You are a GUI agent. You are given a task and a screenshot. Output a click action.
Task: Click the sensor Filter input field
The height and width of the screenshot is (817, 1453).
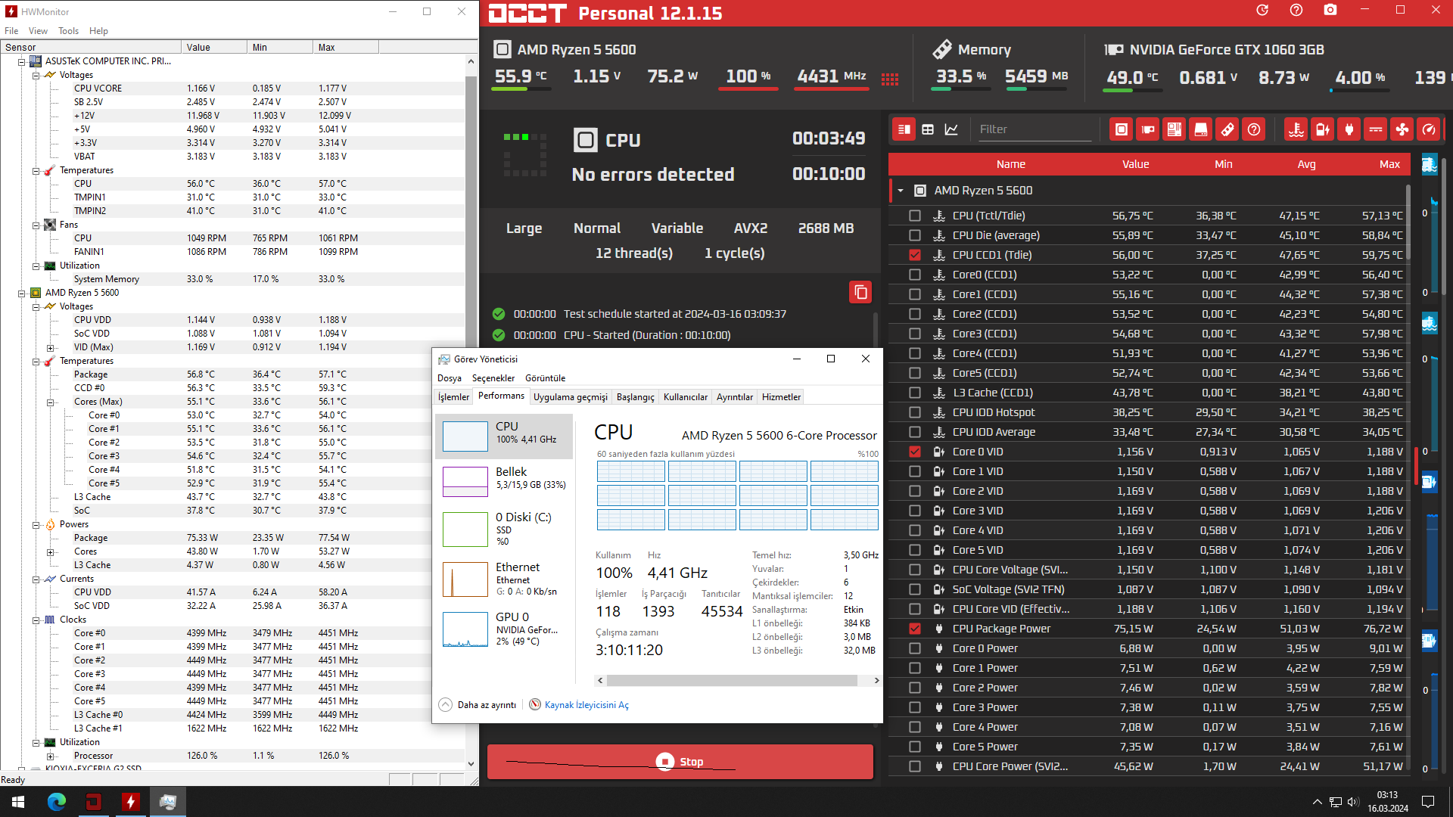(1033, 129)
